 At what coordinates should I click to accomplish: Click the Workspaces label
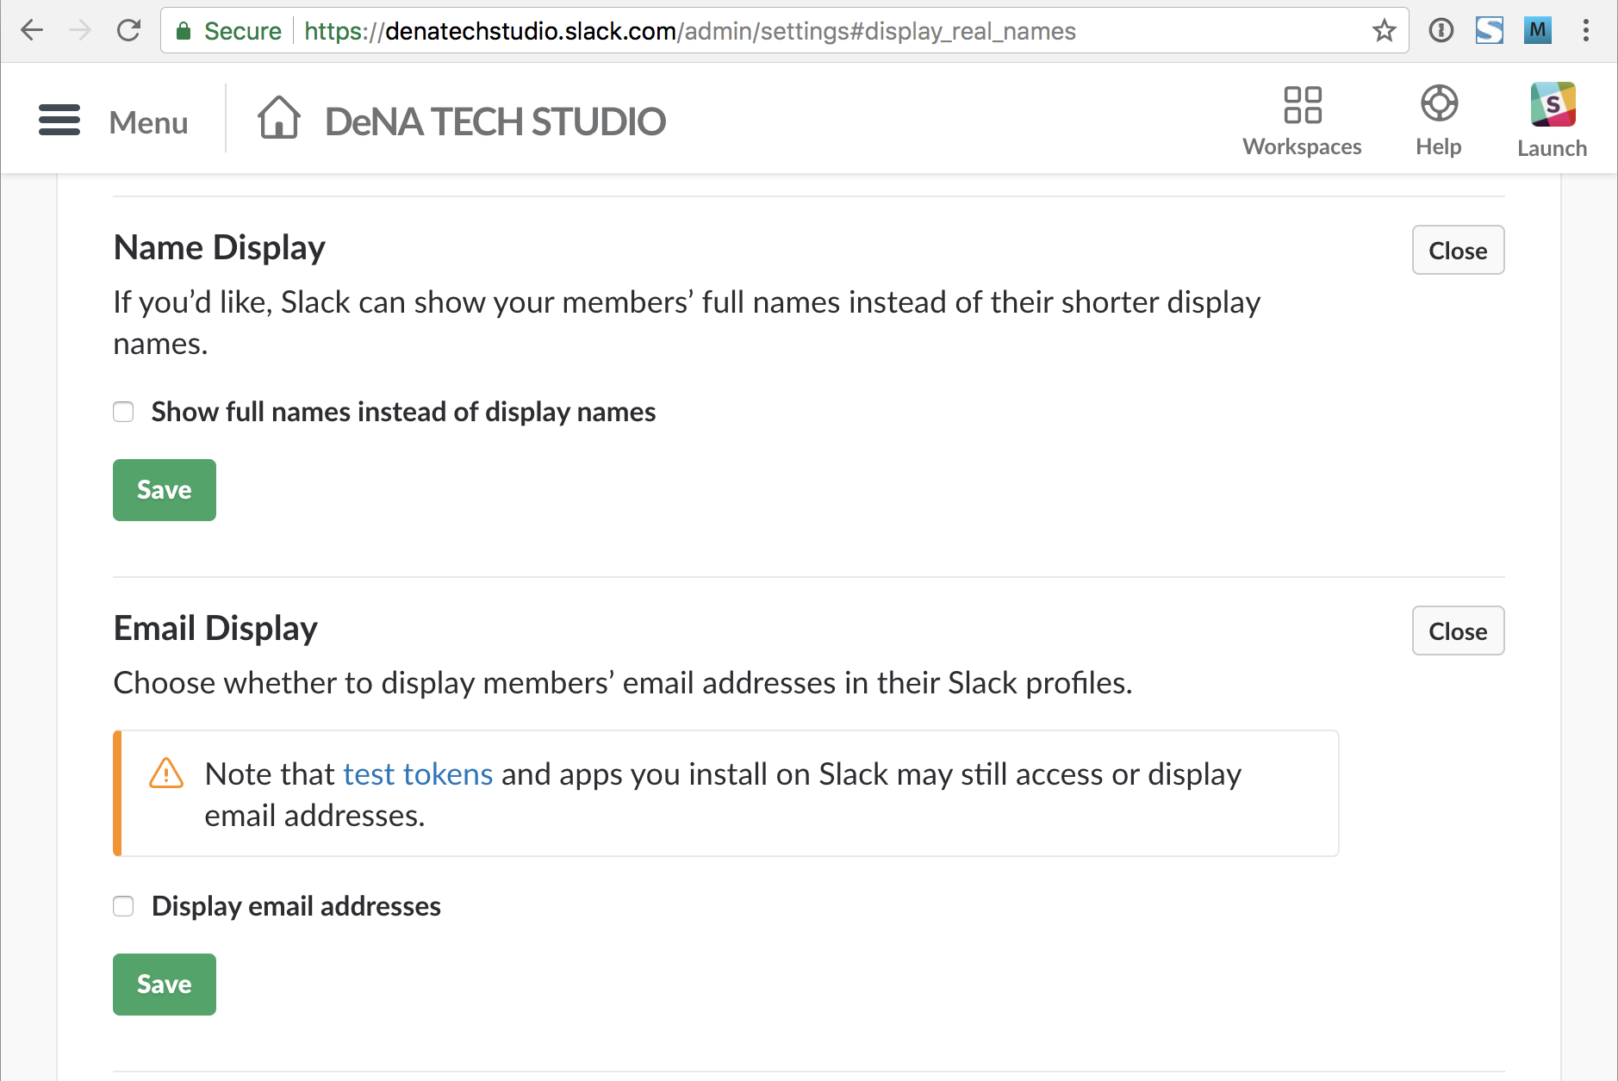1302,146
